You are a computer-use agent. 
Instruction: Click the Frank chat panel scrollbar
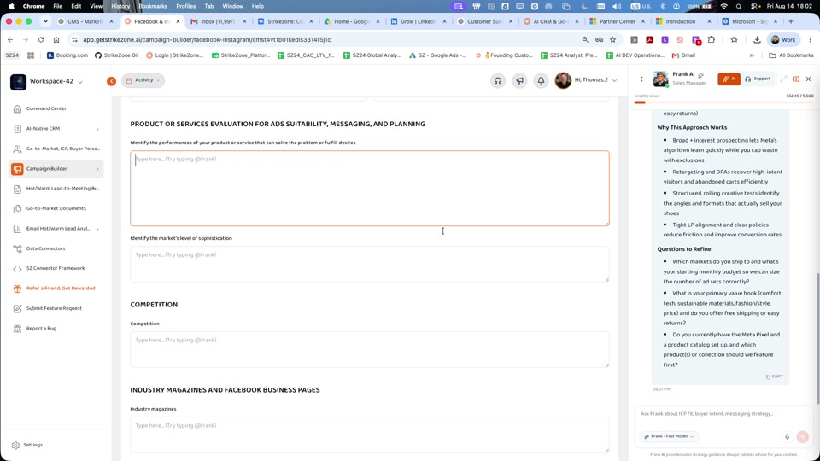coord(818,338)
